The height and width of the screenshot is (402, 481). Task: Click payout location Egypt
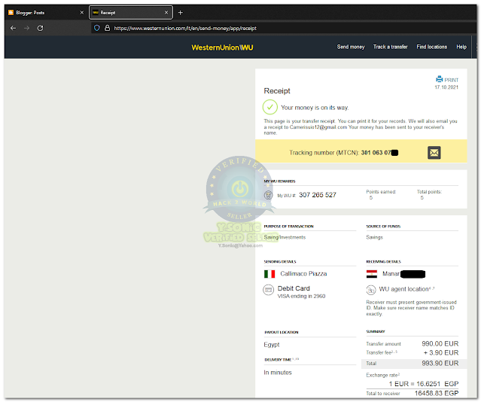point(272,345)
